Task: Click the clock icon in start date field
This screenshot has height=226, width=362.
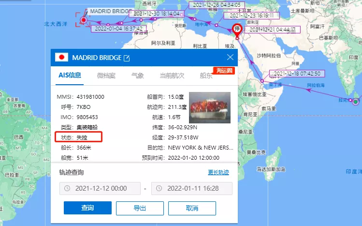Action: pyautogui.click(x=67, y=188)
